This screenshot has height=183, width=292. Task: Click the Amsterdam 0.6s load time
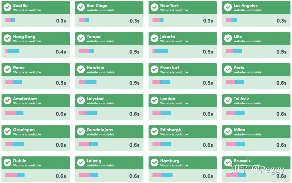[x=61, y=114]
